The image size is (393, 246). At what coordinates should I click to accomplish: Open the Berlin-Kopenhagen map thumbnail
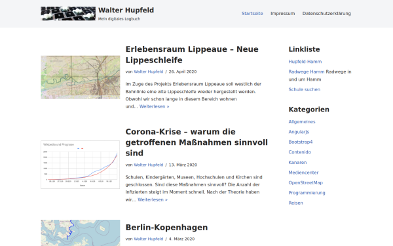click(x=81, y=233)
